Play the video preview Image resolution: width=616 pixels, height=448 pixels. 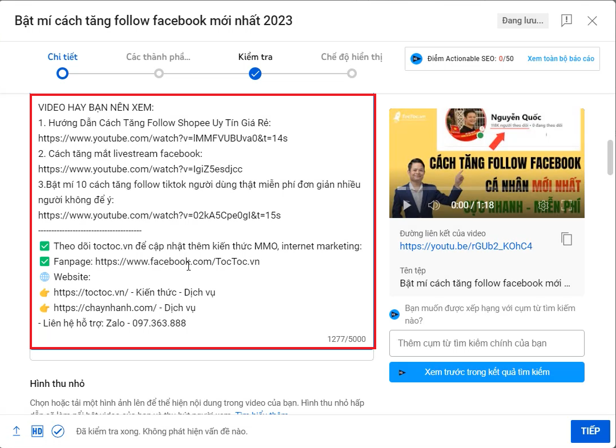(x=407, y=205)
